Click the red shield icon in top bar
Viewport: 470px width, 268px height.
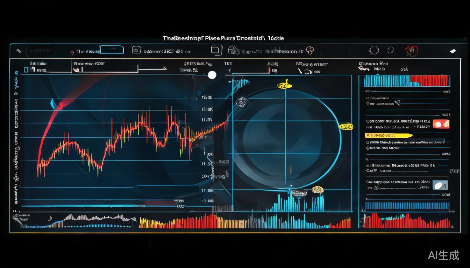(411, 51)
